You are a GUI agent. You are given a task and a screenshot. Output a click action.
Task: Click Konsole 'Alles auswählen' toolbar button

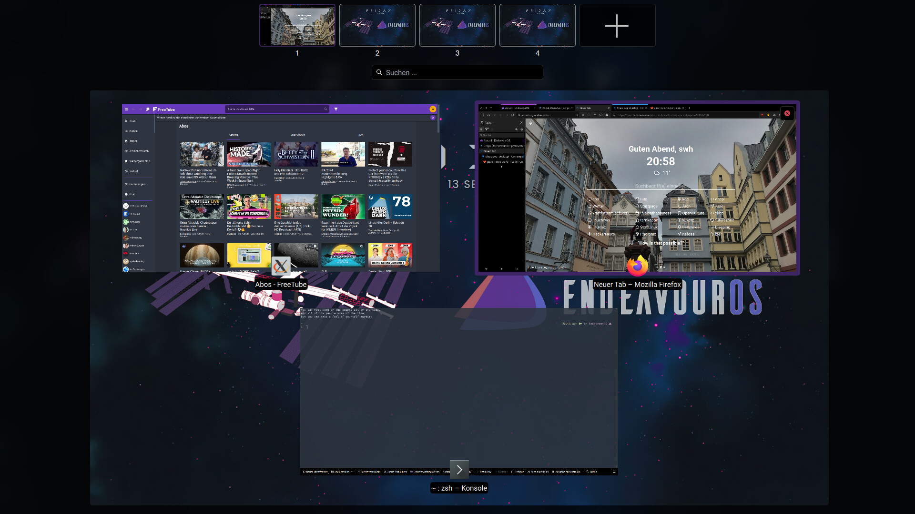538,472
